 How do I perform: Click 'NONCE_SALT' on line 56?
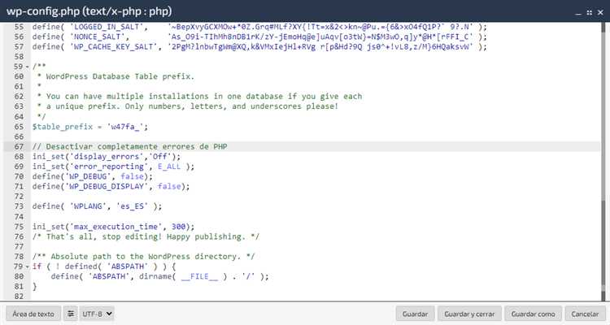click(98, 37)
